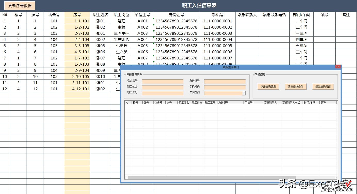The height and width of the screenshot is (194, 357).
Task: Click the 退出查询界面 button
Action: pos(323,87)
